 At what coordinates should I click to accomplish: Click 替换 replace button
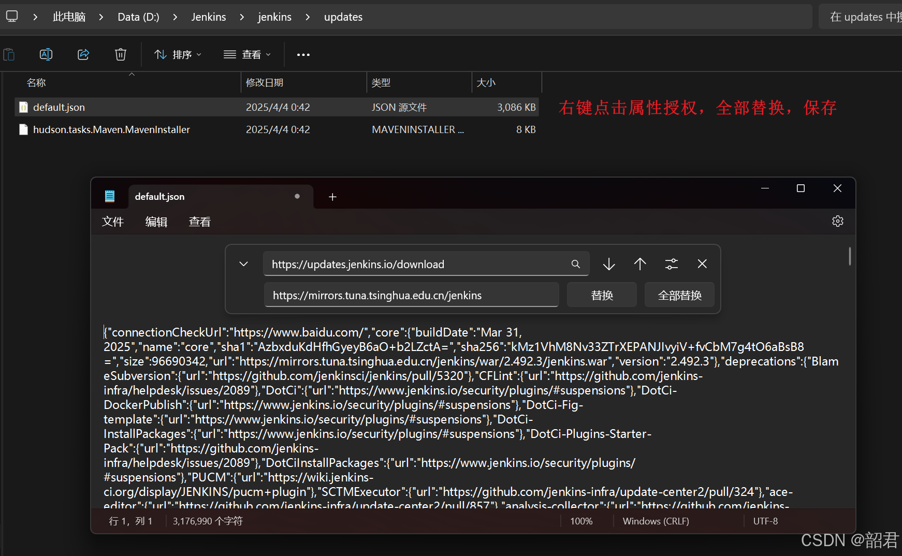click(602, 295)
